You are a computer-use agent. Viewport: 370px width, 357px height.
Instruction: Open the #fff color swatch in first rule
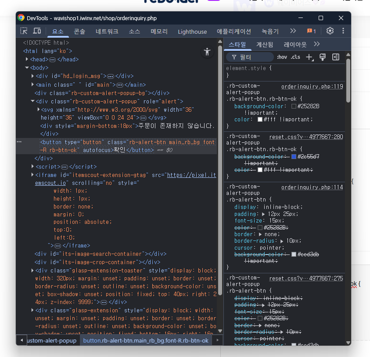[x=260, y=120]
